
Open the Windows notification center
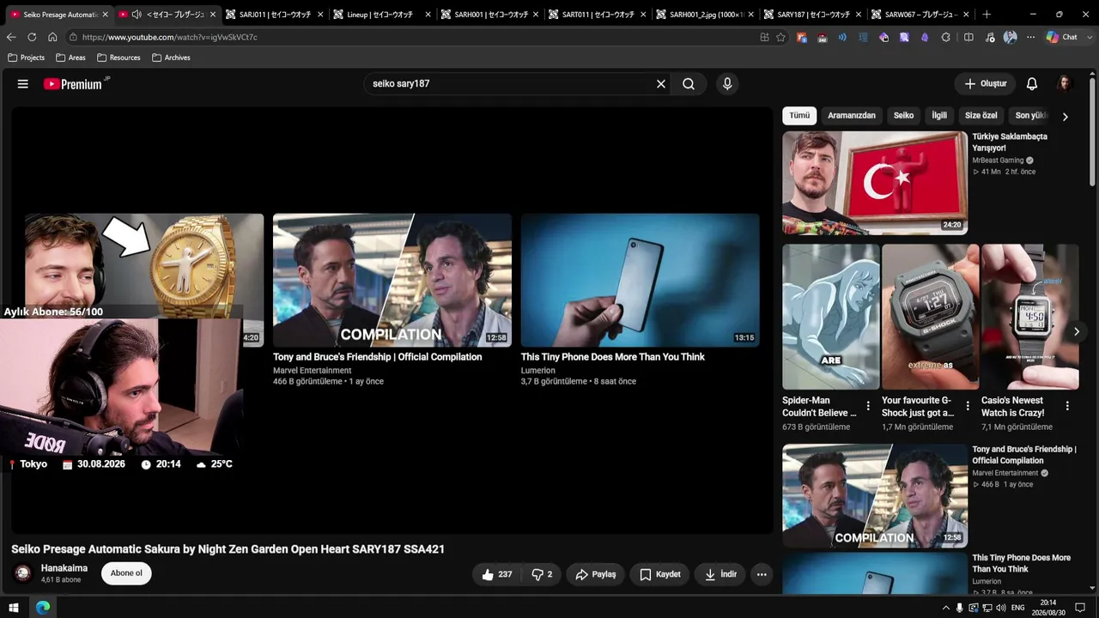pos(1080,608)
